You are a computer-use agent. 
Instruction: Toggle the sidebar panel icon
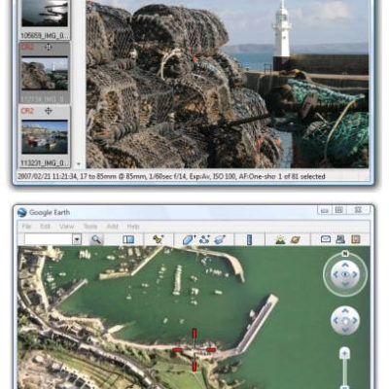point(128,239)
